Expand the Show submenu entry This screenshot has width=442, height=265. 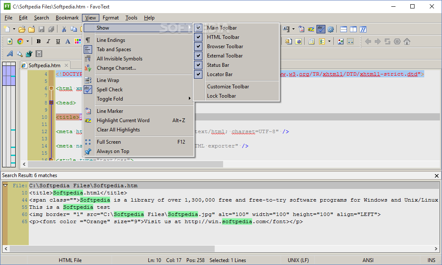138,27
